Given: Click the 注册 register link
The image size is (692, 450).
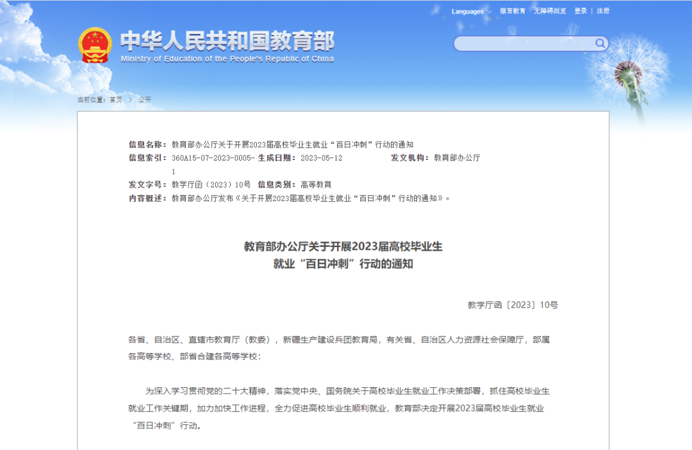Looking at the screenshot, I should (x=603, y=11).
